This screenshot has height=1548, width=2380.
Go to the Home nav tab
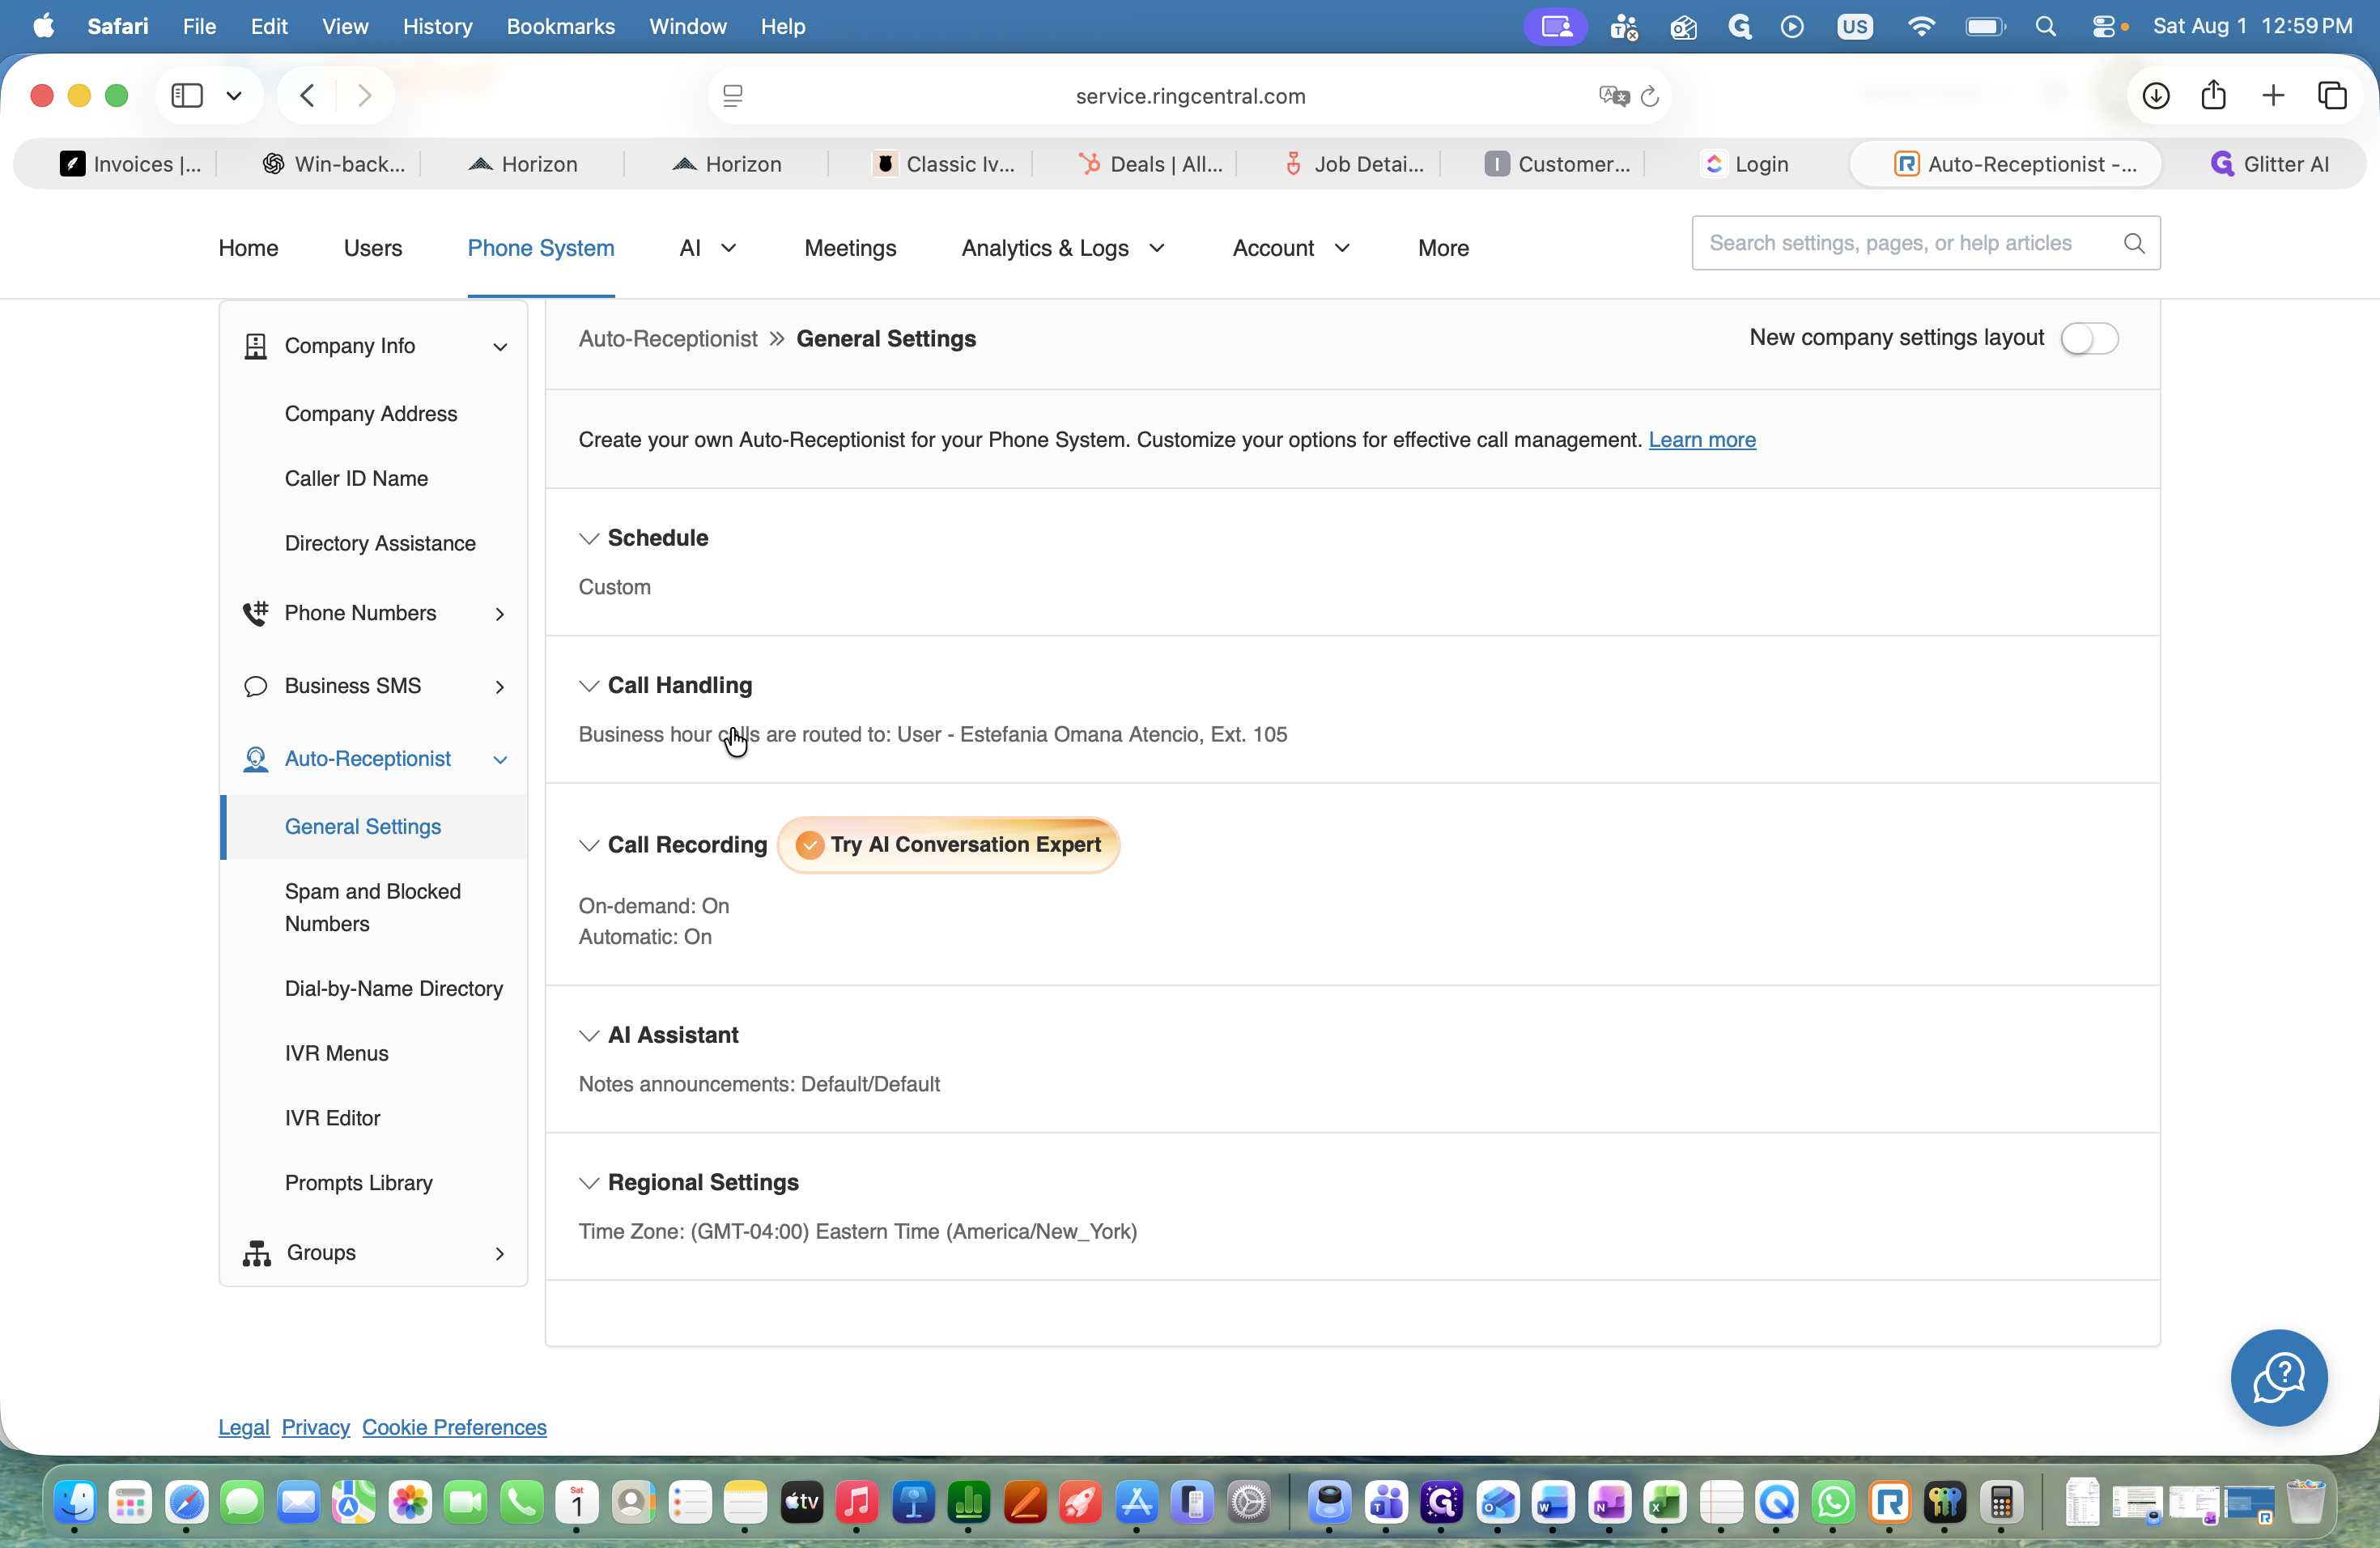point(248,248)
